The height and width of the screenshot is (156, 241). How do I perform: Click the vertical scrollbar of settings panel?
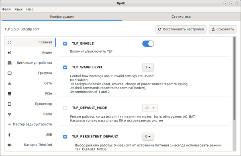point(234,78)
